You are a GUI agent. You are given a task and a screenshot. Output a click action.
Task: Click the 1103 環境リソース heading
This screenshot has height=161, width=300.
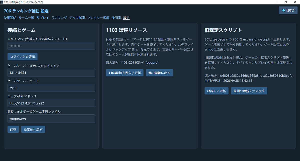coord(126,30)
